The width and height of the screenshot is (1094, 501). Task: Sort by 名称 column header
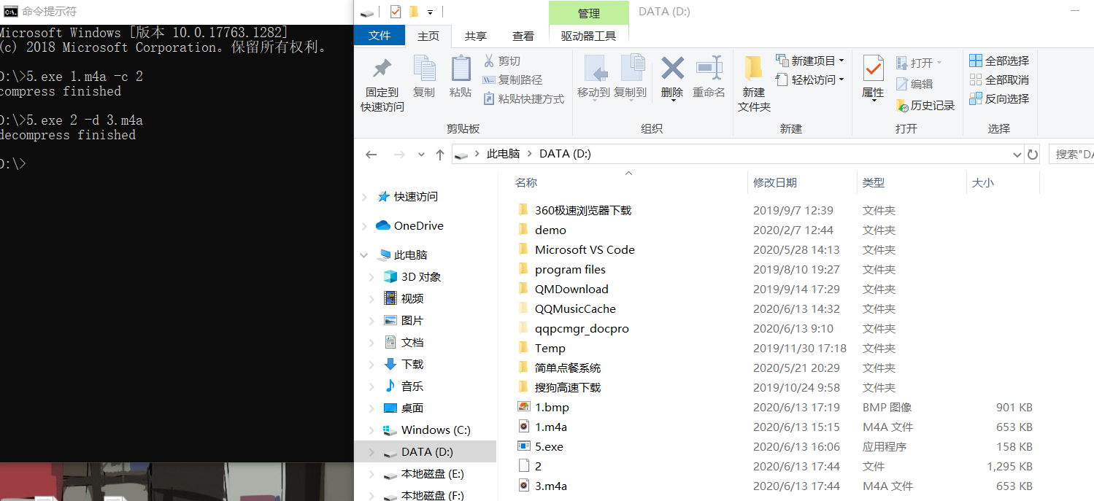(x=526, y=183)
